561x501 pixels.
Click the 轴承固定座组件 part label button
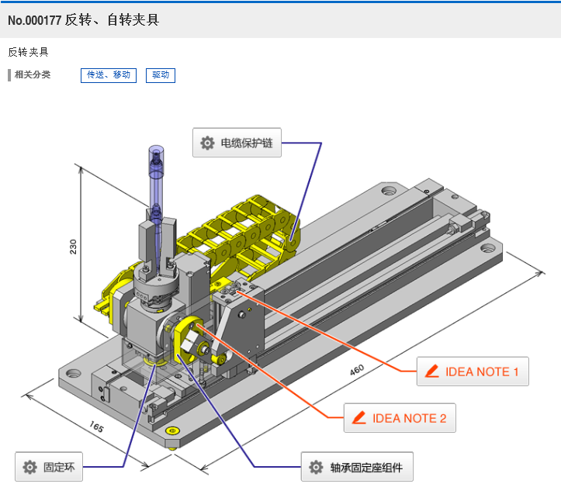[x=357, y=467]
